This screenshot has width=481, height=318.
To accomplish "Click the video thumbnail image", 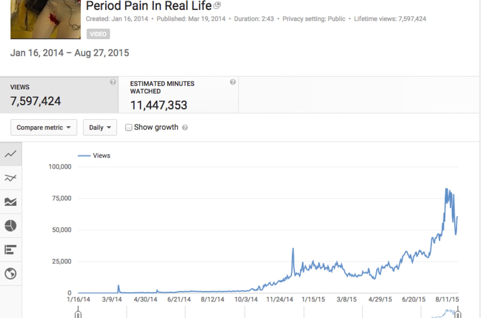I will [46, 19].
